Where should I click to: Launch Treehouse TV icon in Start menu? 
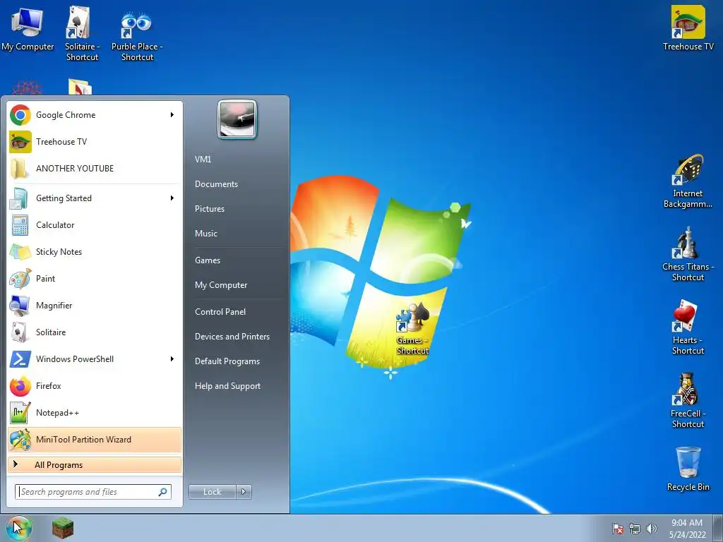pyautogui.click(x=20, y=141)
